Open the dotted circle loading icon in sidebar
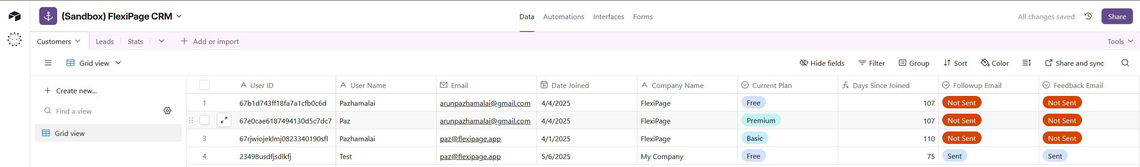1140x167 pixels. click(14, 40)
